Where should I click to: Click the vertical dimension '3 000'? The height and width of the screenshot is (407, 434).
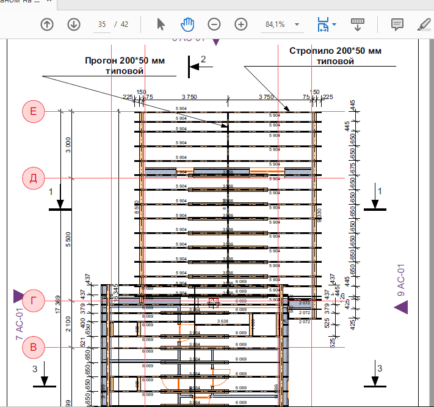[68, 145]
